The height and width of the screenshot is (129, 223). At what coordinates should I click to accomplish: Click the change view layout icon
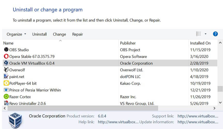pyautogui.click(x=198, y=34)
